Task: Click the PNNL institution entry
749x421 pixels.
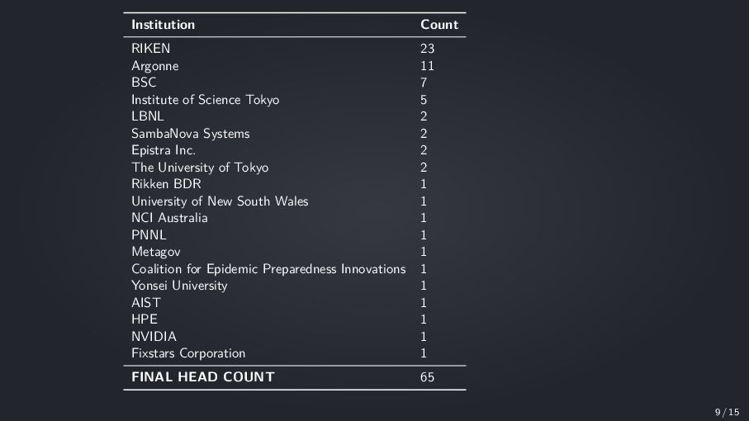Action: (x=149, y=234)
